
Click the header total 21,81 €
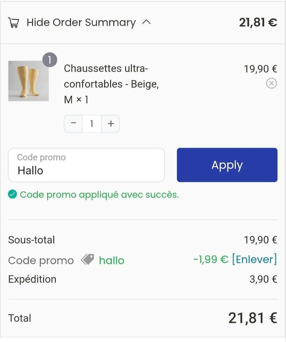258,22
